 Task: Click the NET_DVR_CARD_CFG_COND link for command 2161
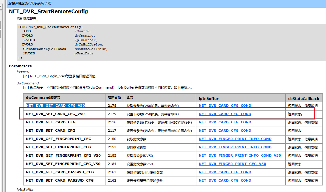click(225, 172)
